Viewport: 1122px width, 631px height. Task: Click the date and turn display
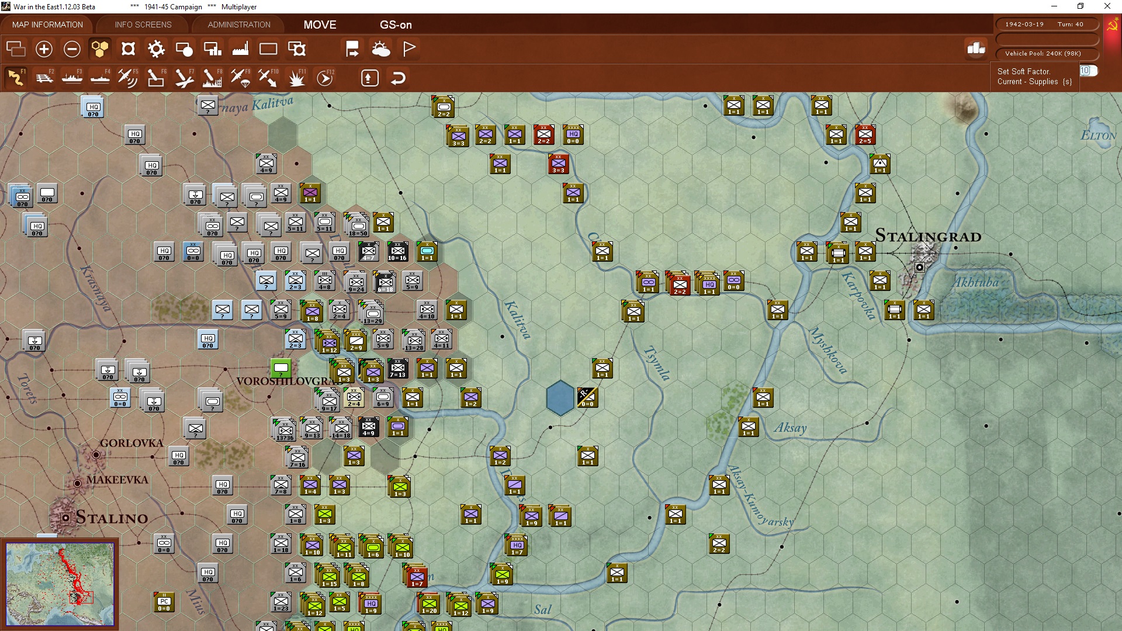(1047, 24)
